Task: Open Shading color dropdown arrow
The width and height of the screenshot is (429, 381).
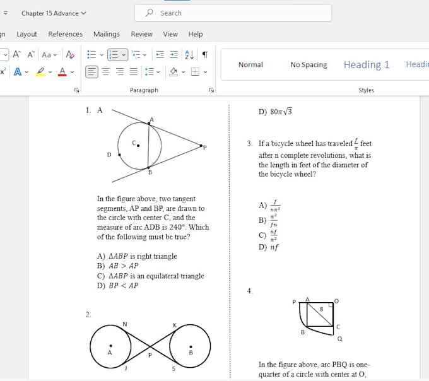Action: click(184, 72)
